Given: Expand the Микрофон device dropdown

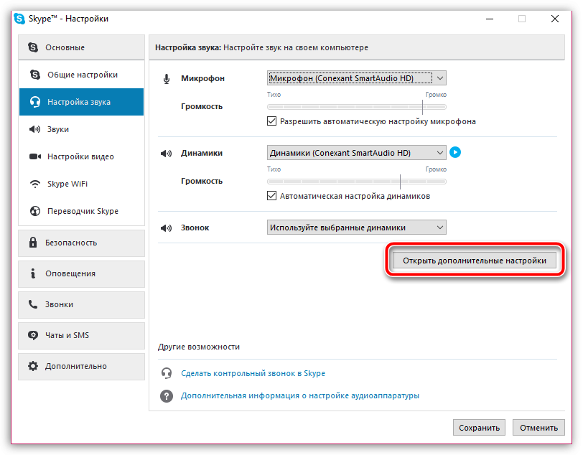Looking at the screenshot, I should tap(440, 78).
